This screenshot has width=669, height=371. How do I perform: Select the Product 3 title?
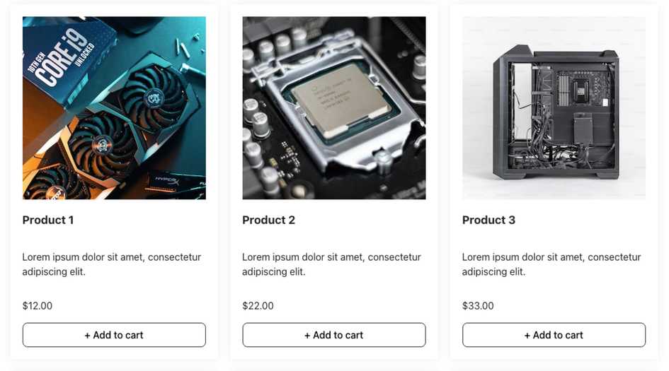(488, 220)
